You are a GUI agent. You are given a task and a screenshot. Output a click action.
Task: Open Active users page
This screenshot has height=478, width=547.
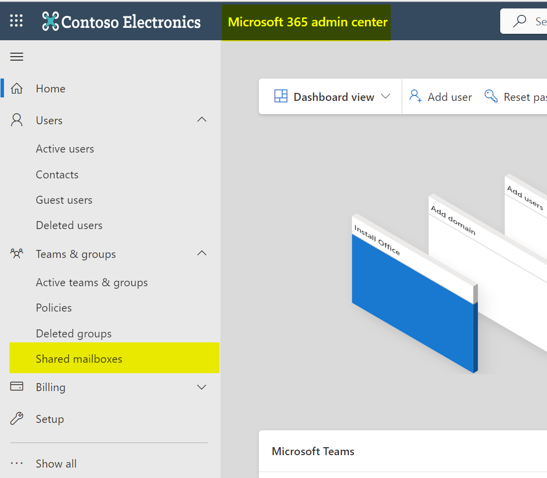point(65,149)
